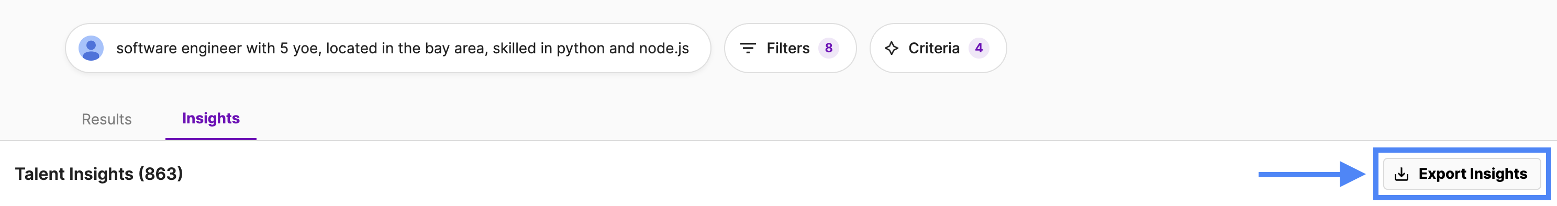Image resolution: width=1557 pixels, height=206 pixels.
Task: Open the Criteria panel
Action: point(938,48)
